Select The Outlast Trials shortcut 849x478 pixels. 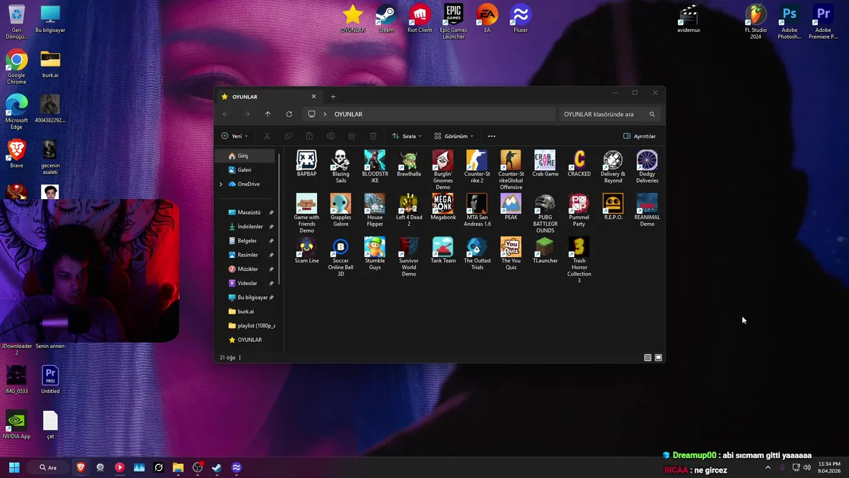[477, 253]
